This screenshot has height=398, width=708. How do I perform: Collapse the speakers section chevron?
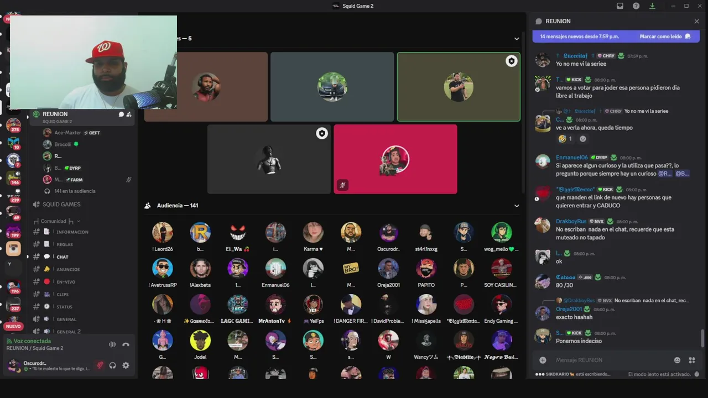pos(517,39)
